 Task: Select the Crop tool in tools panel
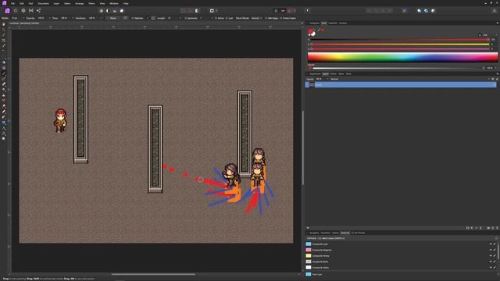click(4, 41)
